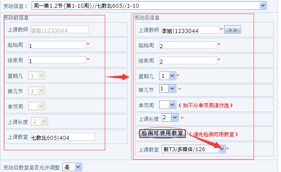This screenshot has height=172, width=281.
Task: Click the 结束周 field in 变动前信息
Action: coord(57,60)
